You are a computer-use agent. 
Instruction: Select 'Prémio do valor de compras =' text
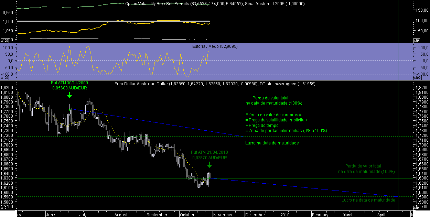(x=273, y=115)
